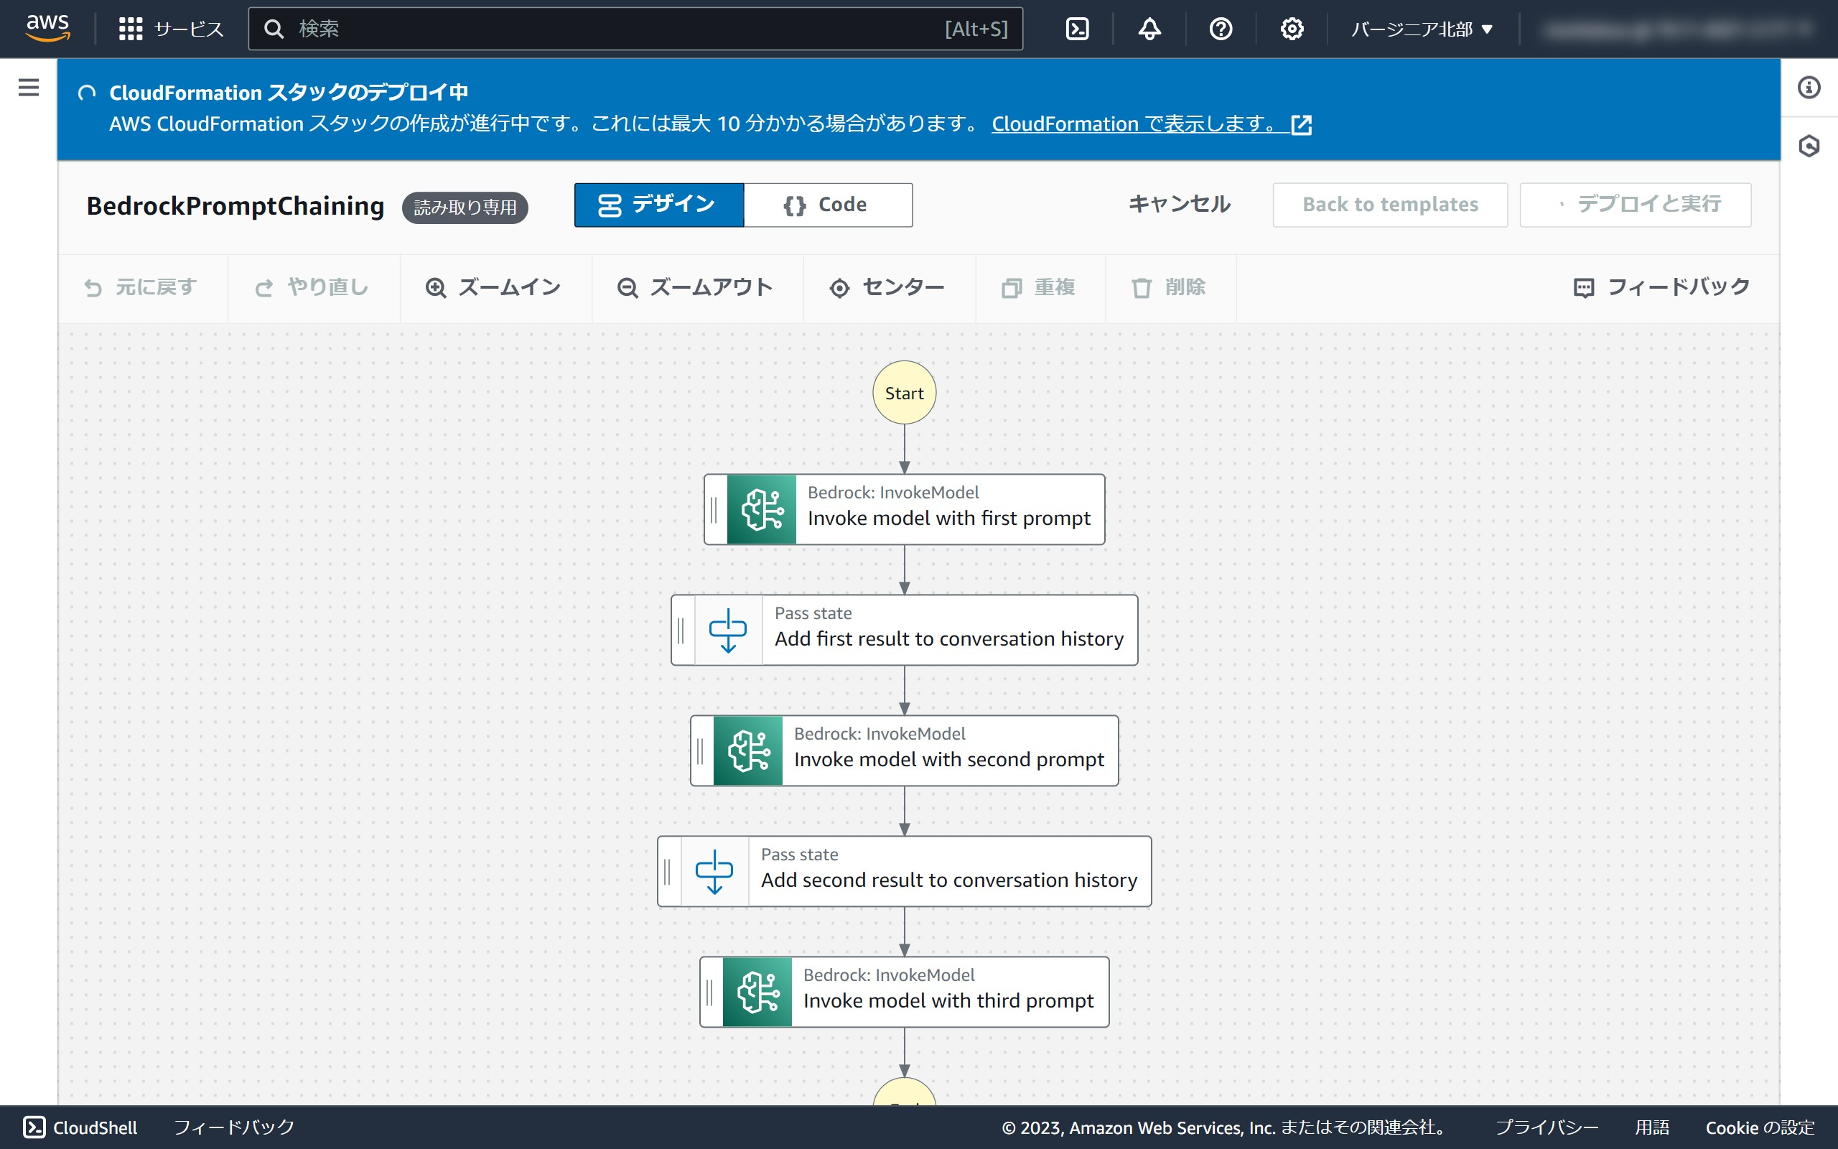Select the Start node in the workflow

(x=904, y=393)
